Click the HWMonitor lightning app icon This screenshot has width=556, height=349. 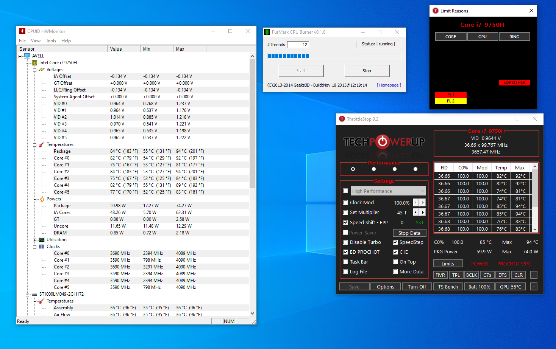click(22, 31)
